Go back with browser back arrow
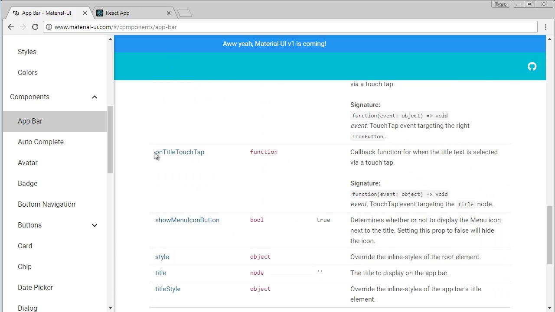The image size is (555, 312). pos(11,27)
